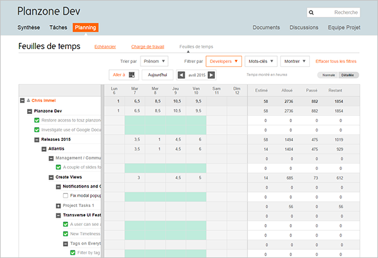Open the Aller à calendar icon
378x258 pixels.
click(x=132, y=75)
